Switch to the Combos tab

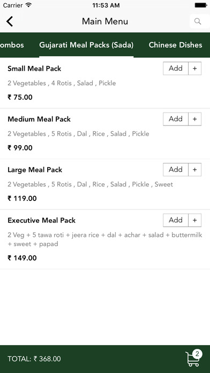[12, 45]
